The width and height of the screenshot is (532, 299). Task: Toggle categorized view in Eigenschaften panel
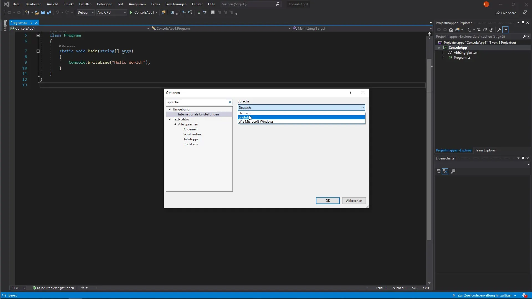pyautogui.click(x=438, y=171)
